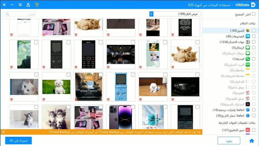Image resolution: width=259 pixels, height=146 pixels.
Task: Click the green WhatsApp-style messages icon (الرسائل)
Action: coord(247,48)
